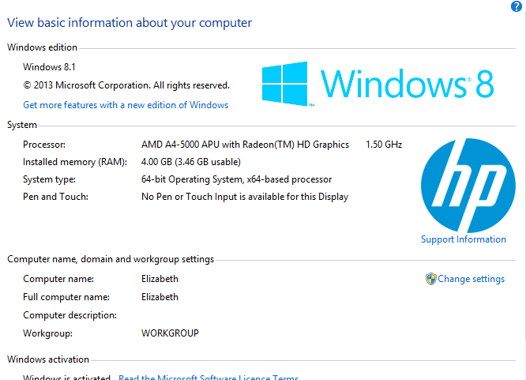Click the Windows is activated status text
Image resolution: width=526 pixels, height=380 pixels.
click(66, 377)
